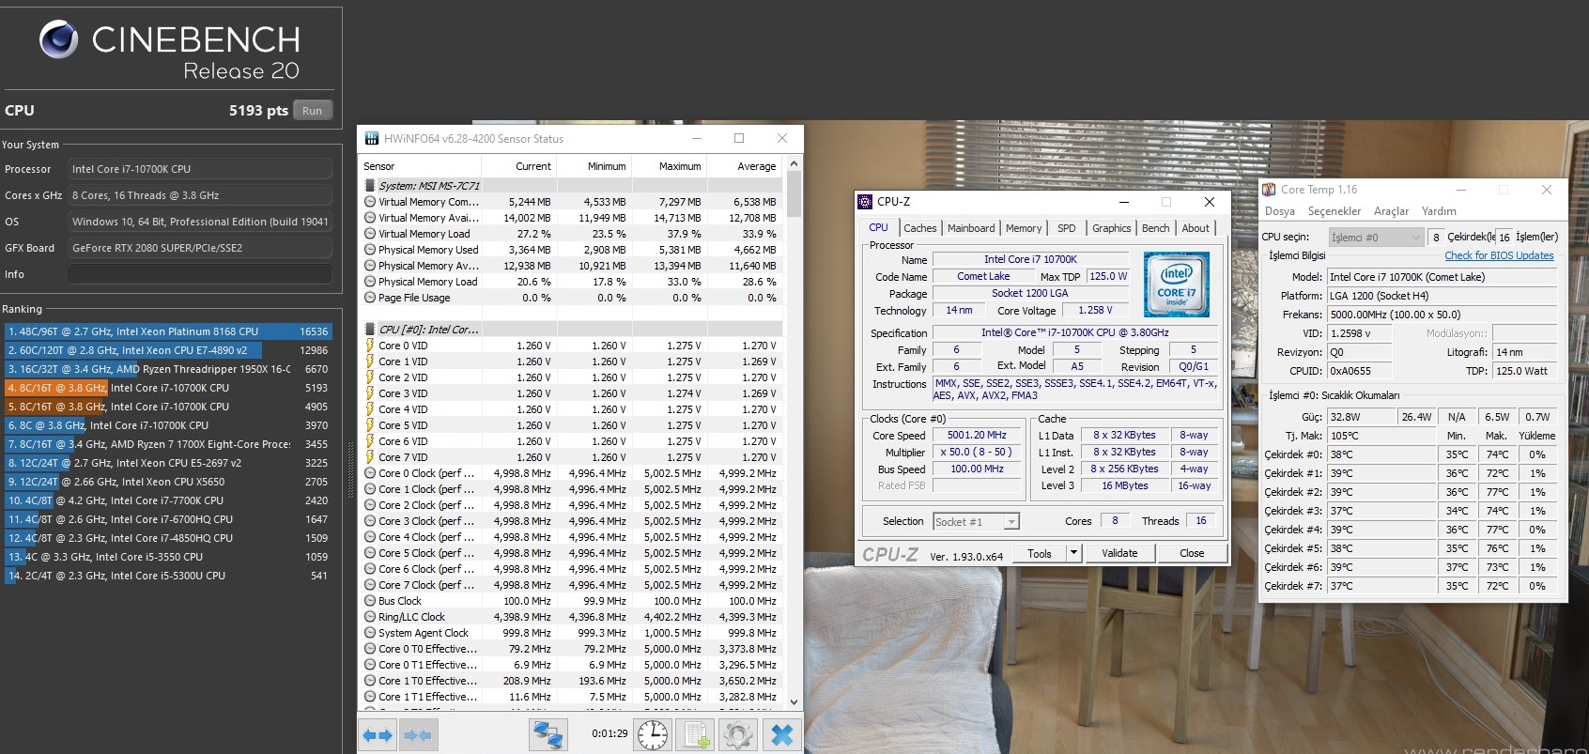
Task: Open HWiNFO remote network monitors icon
Action: click(x=548, y=735)
